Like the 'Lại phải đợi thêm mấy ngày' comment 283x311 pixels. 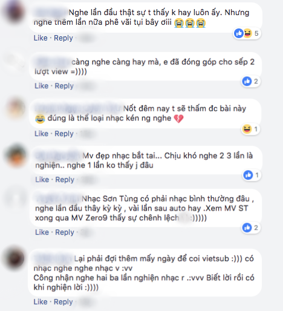pos(41,302)
